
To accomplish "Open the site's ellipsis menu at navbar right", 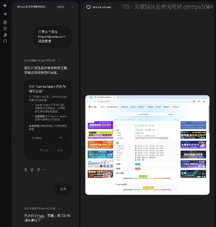I will (x=204, y=107).
